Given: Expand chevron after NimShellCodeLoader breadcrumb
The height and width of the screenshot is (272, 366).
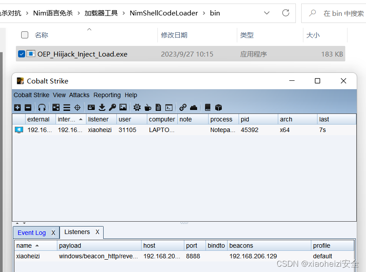Looking at the screenshot, I should point(204,13).
